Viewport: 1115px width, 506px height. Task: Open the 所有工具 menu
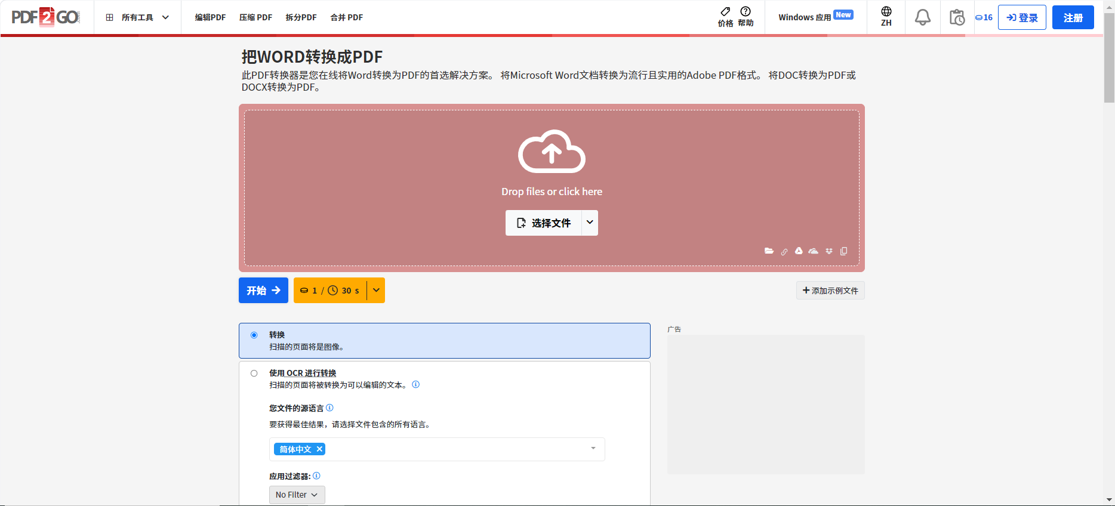point(137,17)
